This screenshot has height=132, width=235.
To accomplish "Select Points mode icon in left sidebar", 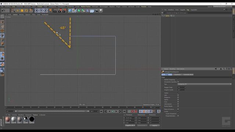I will click(2, 36).
